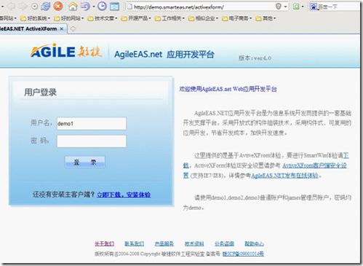Close the AgileEAS.NET ActiveXForm tab
This screenshot has width=363, height=266.
click(62, 29)
